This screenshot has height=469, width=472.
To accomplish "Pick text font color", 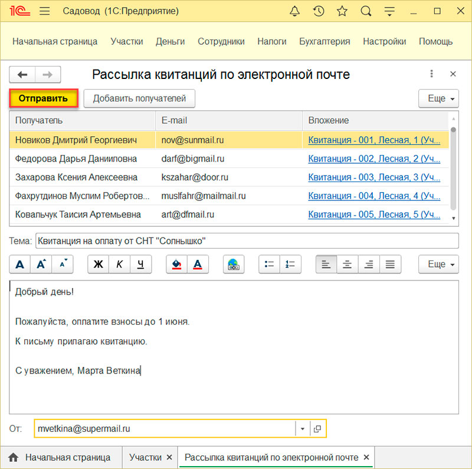I will click(x=198, y=265).
